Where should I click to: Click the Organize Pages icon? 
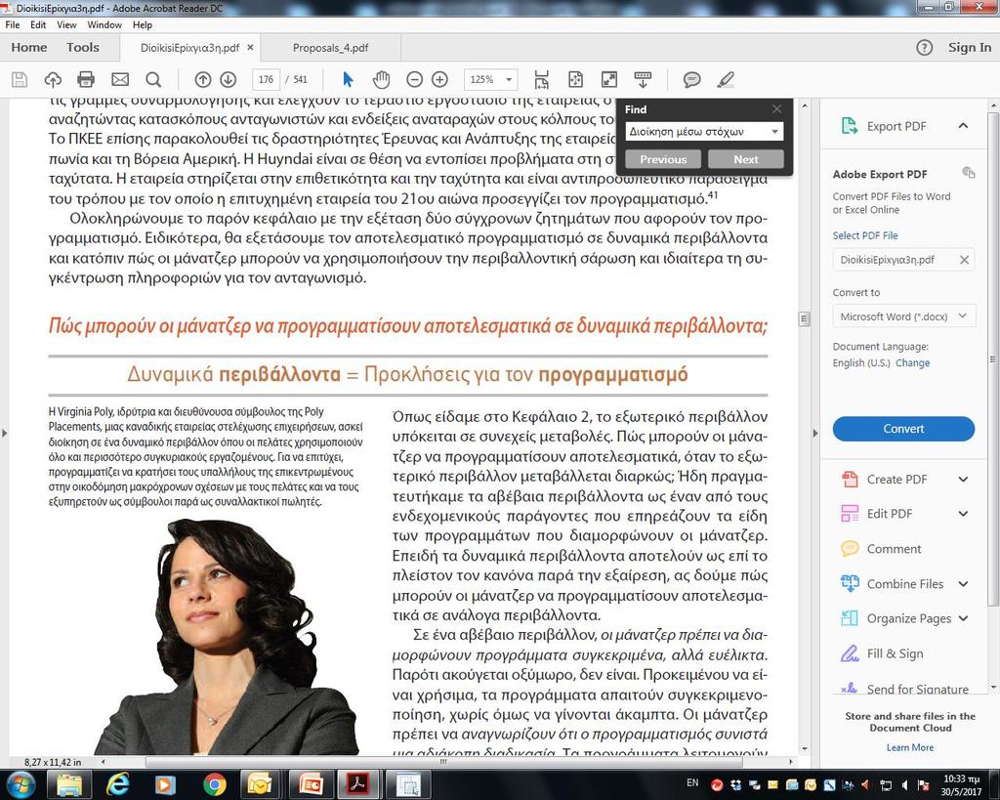(x=850, y=618)
